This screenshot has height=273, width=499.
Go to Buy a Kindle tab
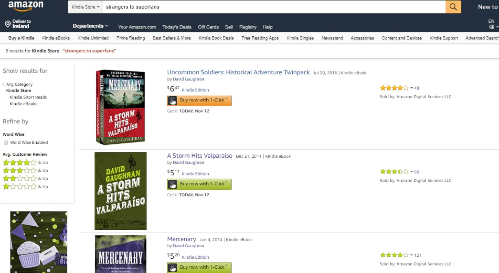pyautogui.click(x=21, y=38)
